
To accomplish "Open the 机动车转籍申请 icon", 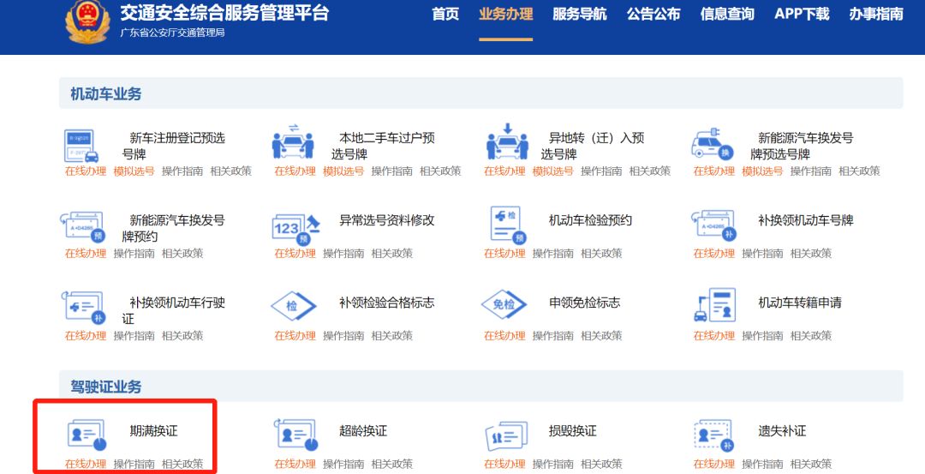I will (x=715, y=304).
